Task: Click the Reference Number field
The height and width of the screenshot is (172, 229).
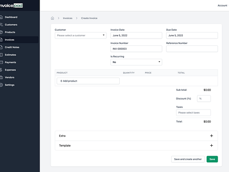Action: point(192,49)
